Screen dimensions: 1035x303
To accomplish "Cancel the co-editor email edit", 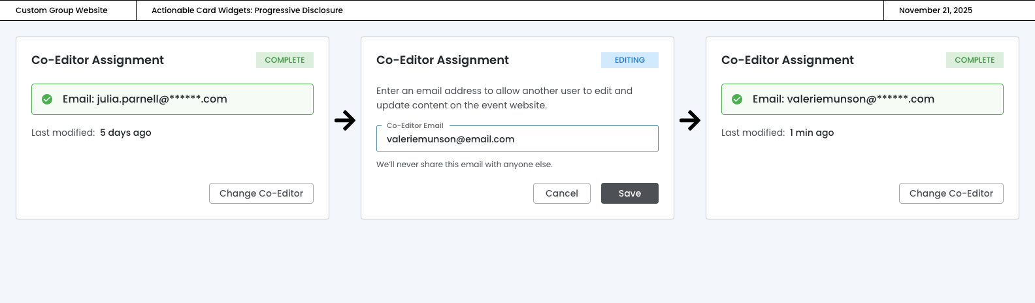I will pos(562,193).
